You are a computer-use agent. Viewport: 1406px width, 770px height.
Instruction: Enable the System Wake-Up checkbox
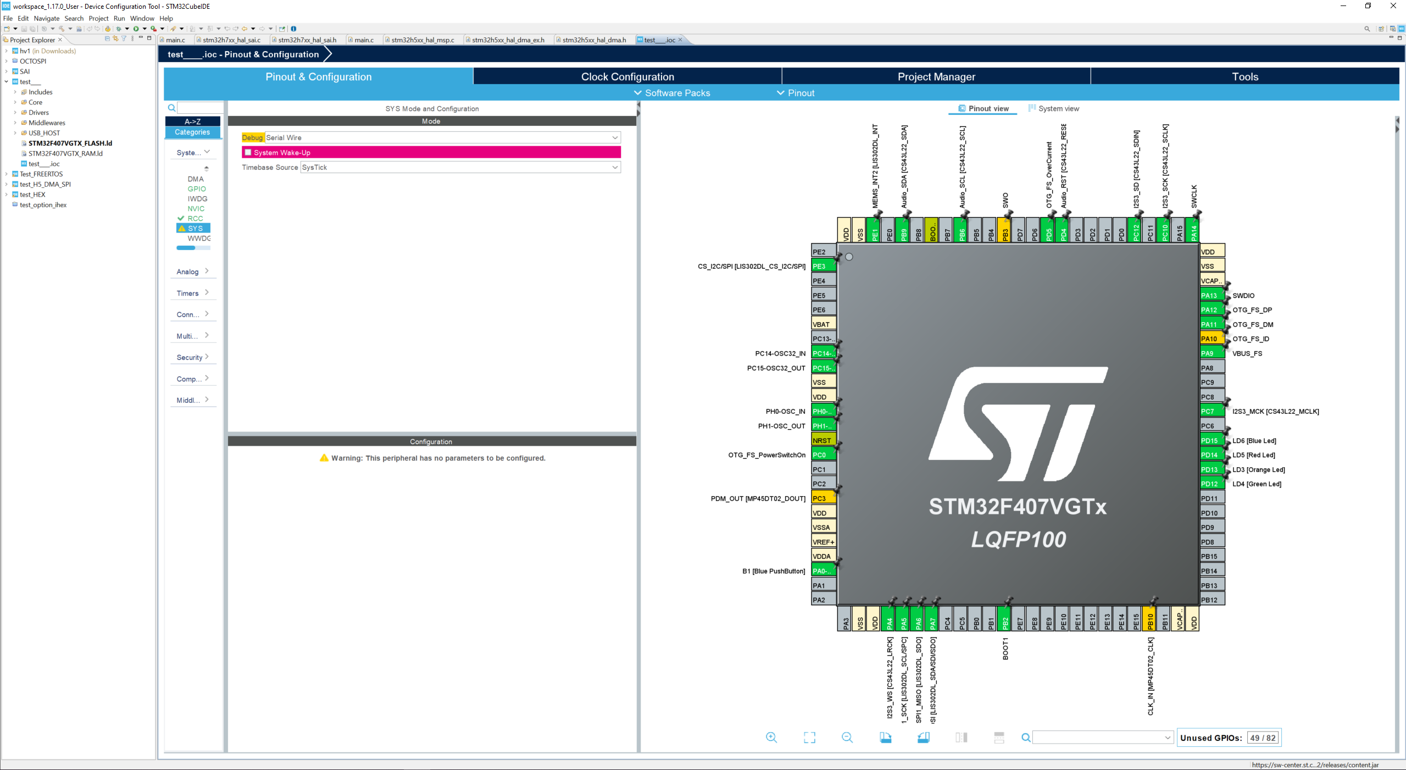pos(248,152)
